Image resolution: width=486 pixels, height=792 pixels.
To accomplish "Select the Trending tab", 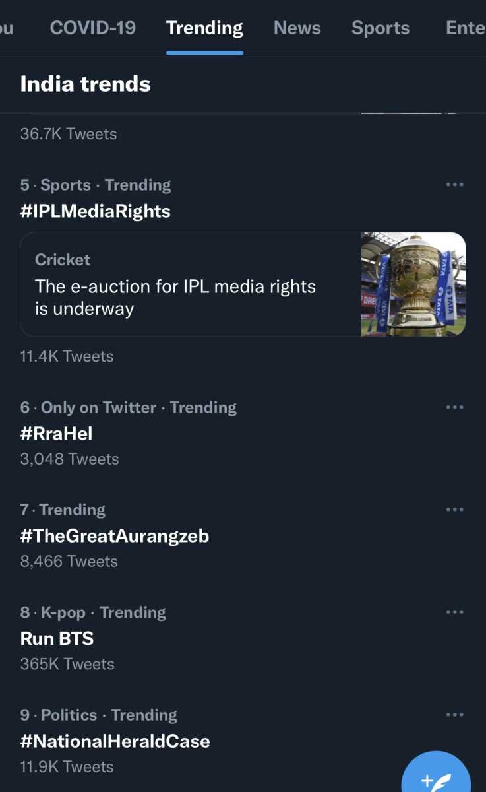I will [x=204, y=28].
